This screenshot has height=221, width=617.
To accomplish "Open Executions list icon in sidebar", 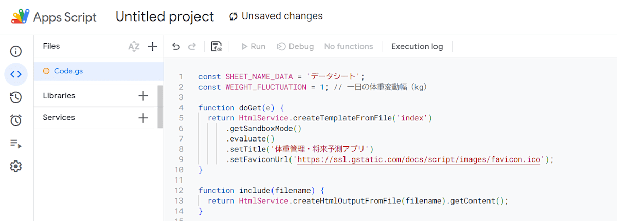I will pyautogui.click(x=16, y=144).
